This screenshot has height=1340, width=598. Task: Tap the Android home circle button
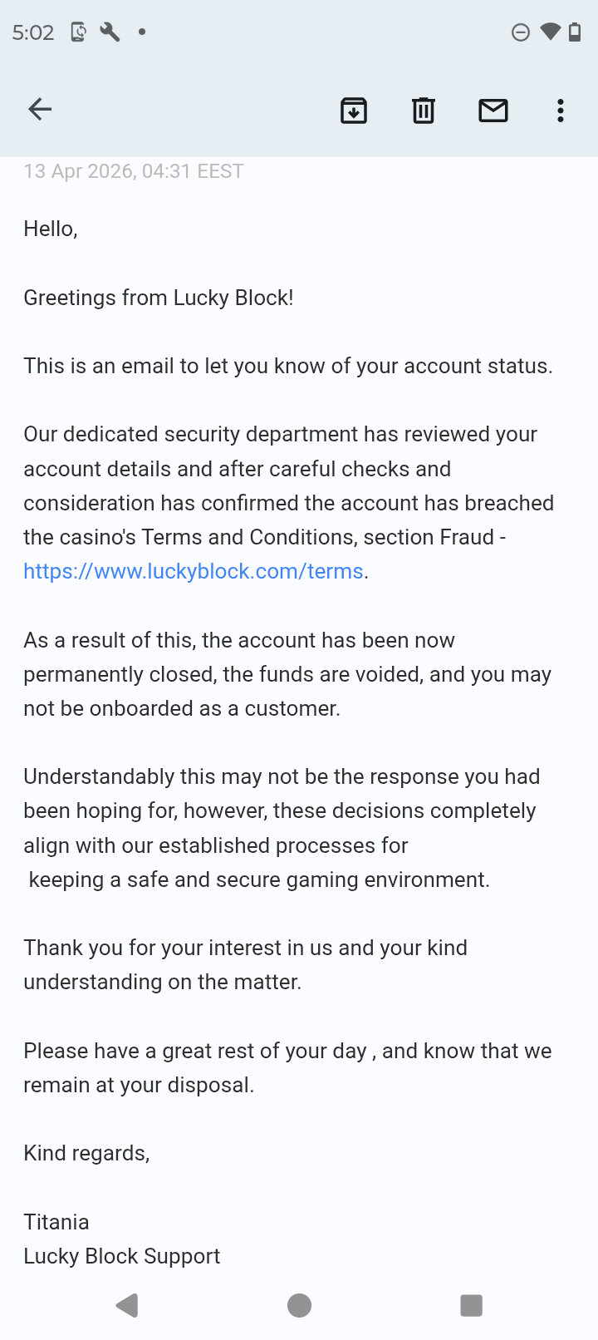[299, 1305]
